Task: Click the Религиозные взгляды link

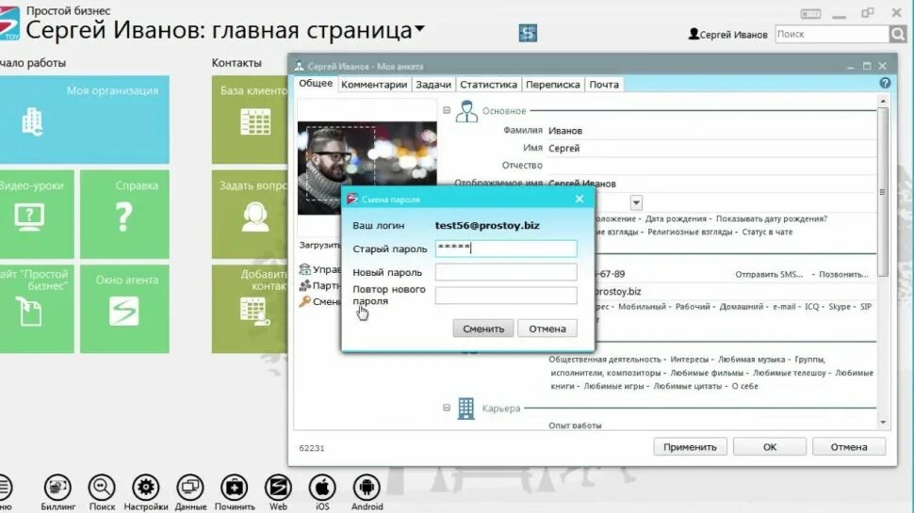Action: click(x=690, y=232)
